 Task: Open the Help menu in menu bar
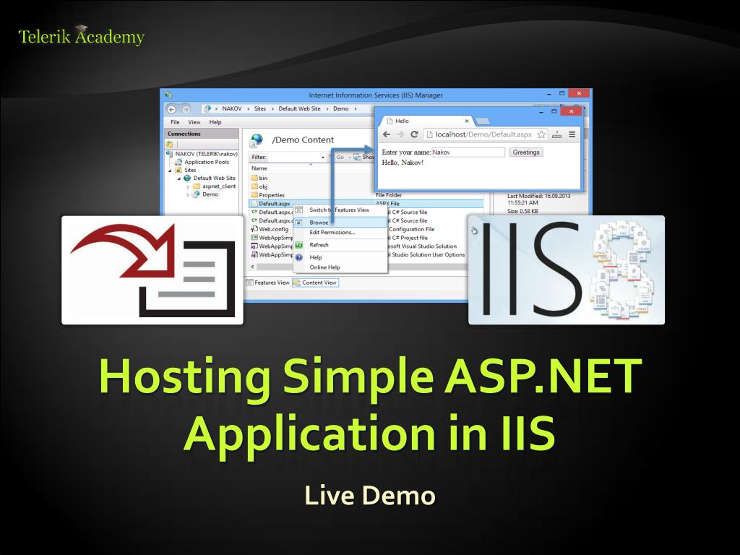(215, 122)
